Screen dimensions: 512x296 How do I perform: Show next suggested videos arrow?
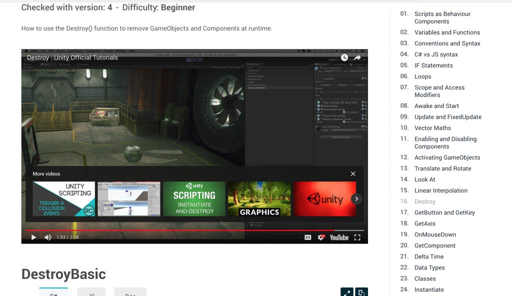356,199
